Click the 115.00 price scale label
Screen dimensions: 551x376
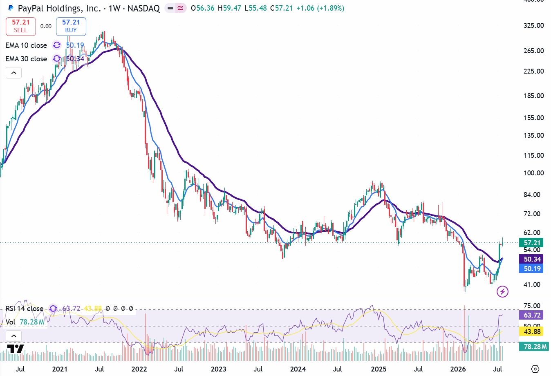click(534, 155)
